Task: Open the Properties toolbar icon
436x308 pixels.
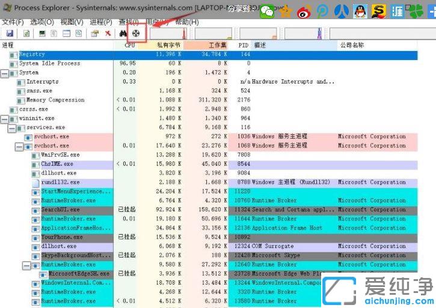Action: tap(95, 34)
